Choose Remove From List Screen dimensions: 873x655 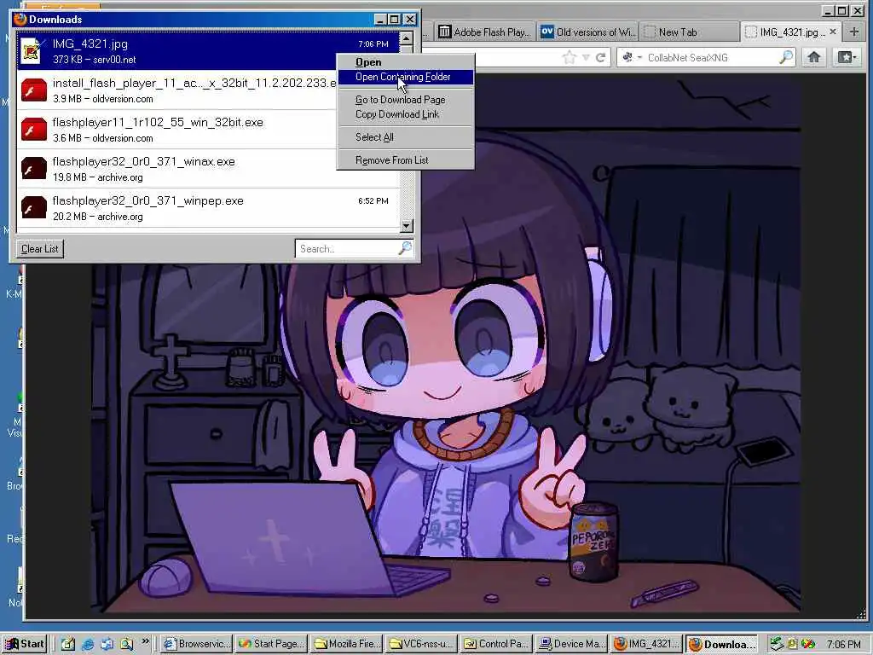click(391, 160)
